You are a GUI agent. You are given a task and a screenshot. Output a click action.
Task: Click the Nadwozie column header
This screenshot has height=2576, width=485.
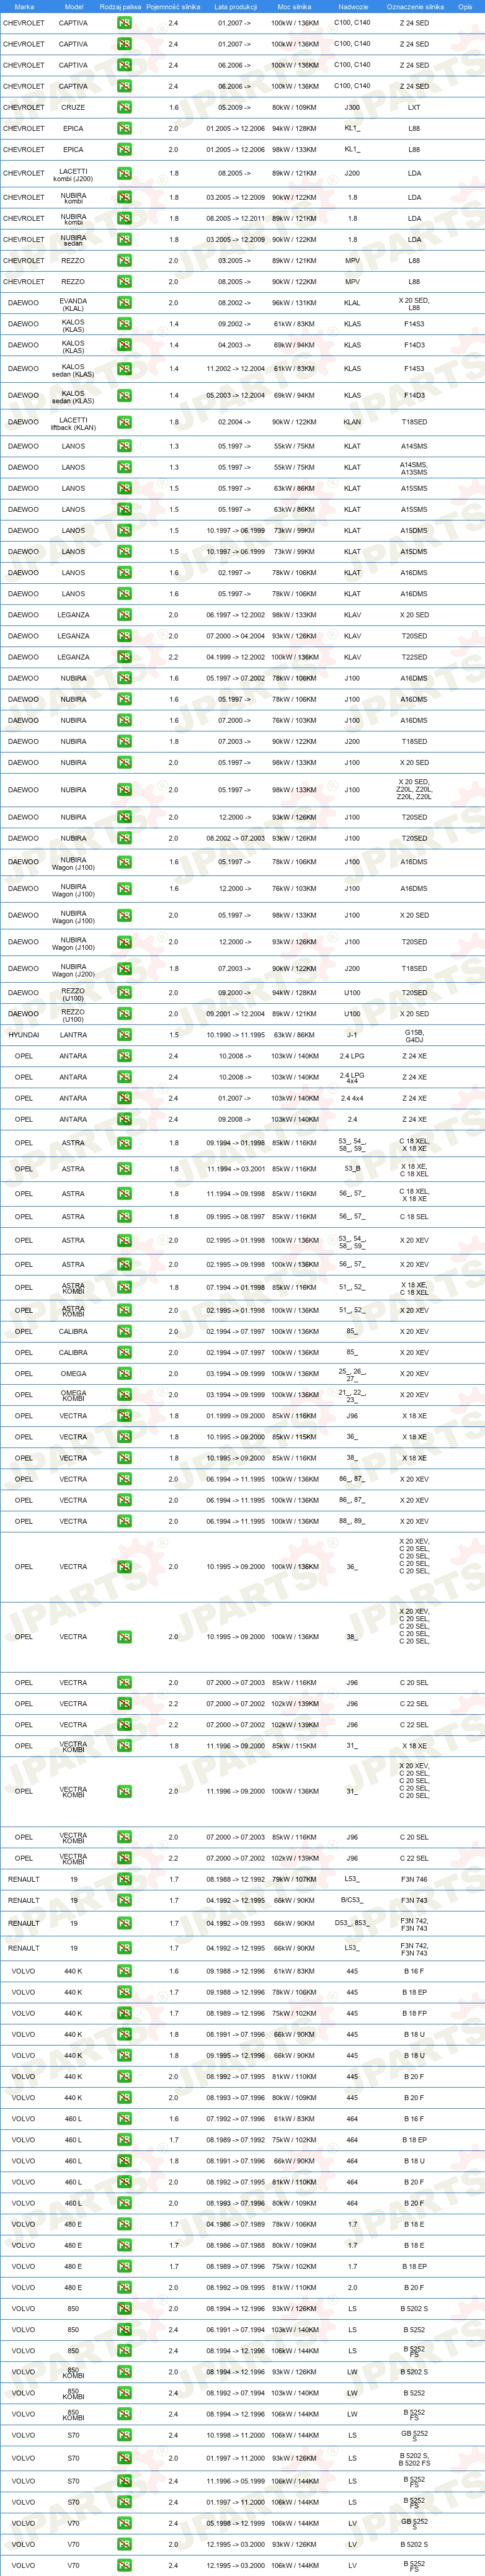352,7
